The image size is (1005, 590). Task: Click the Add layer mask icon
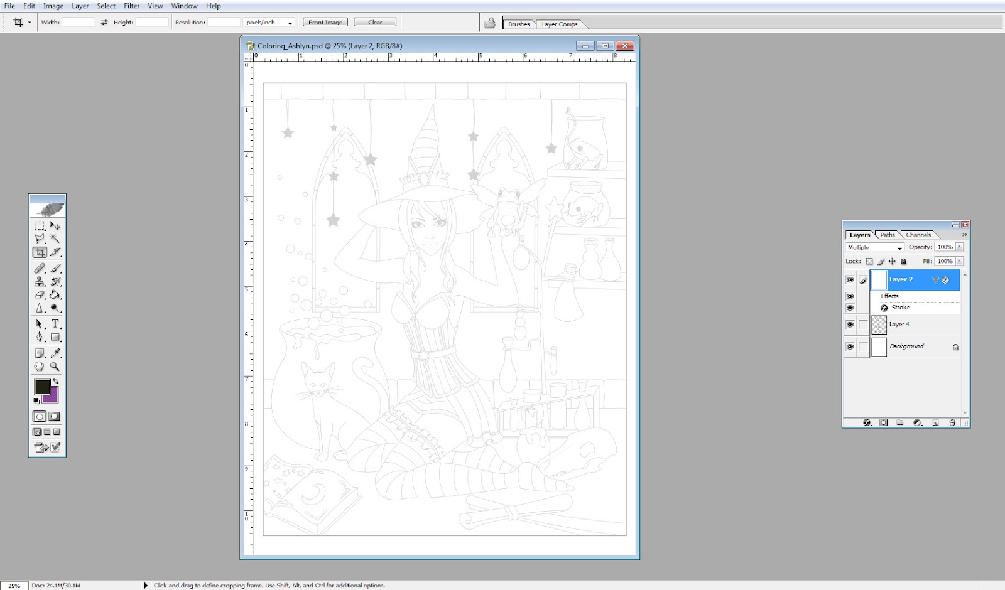point(884,423)
